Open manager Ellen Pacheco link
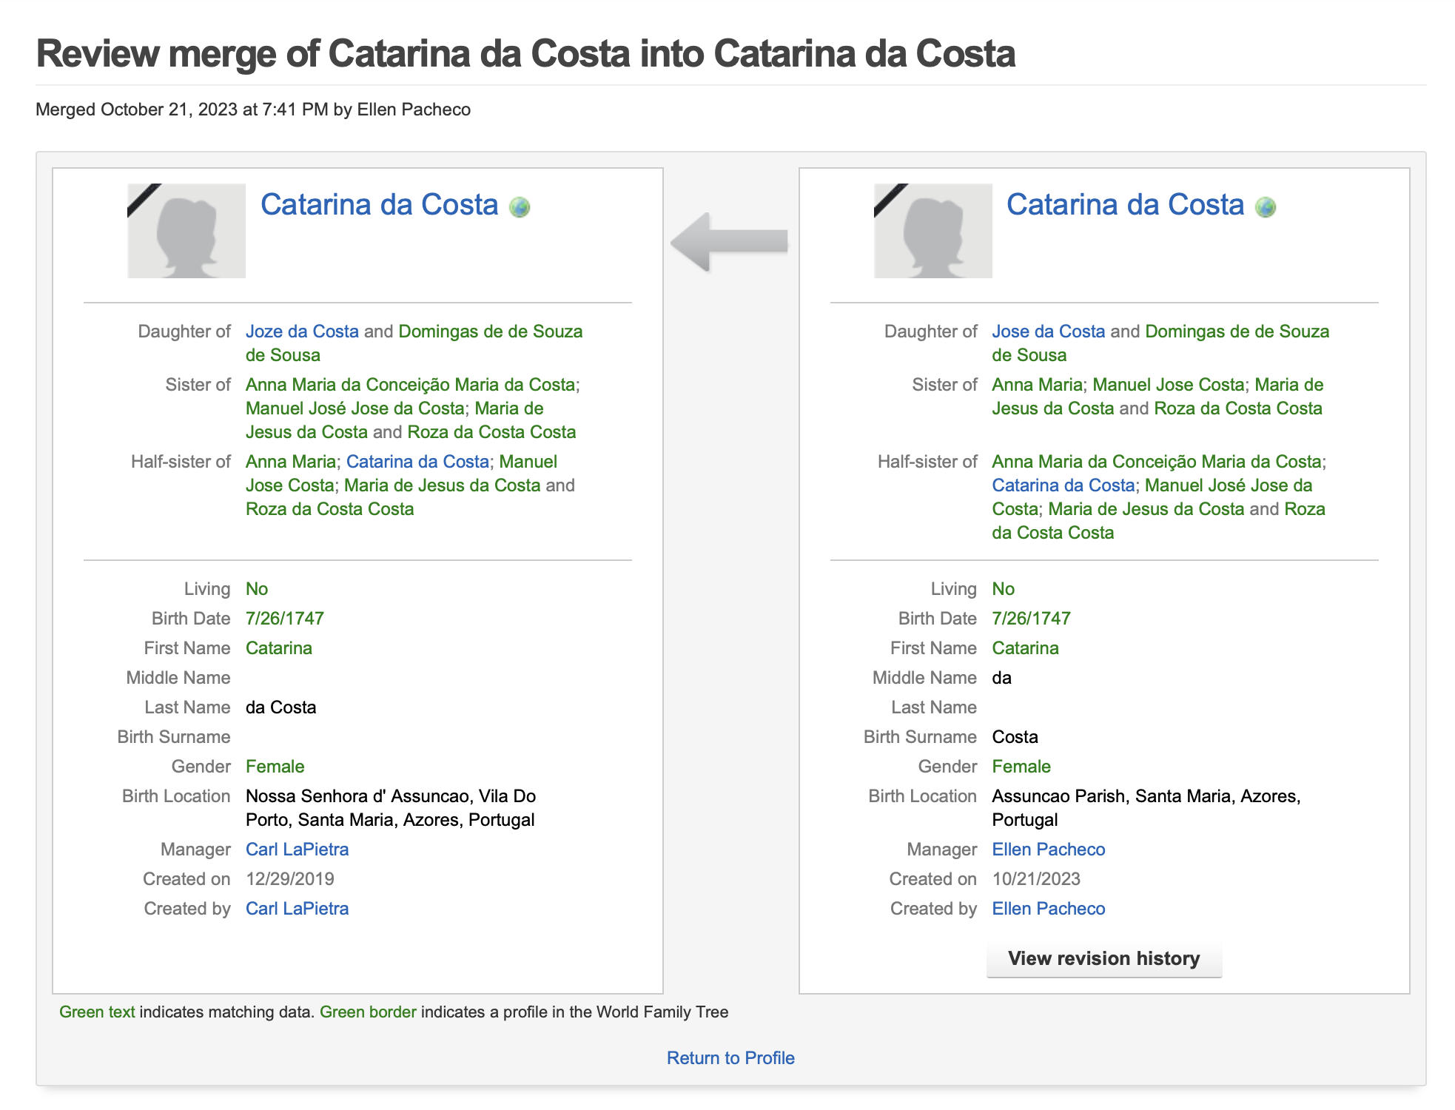Image resolution: width=1455 pixels, height=1110 pixels. click(1048, 850)
